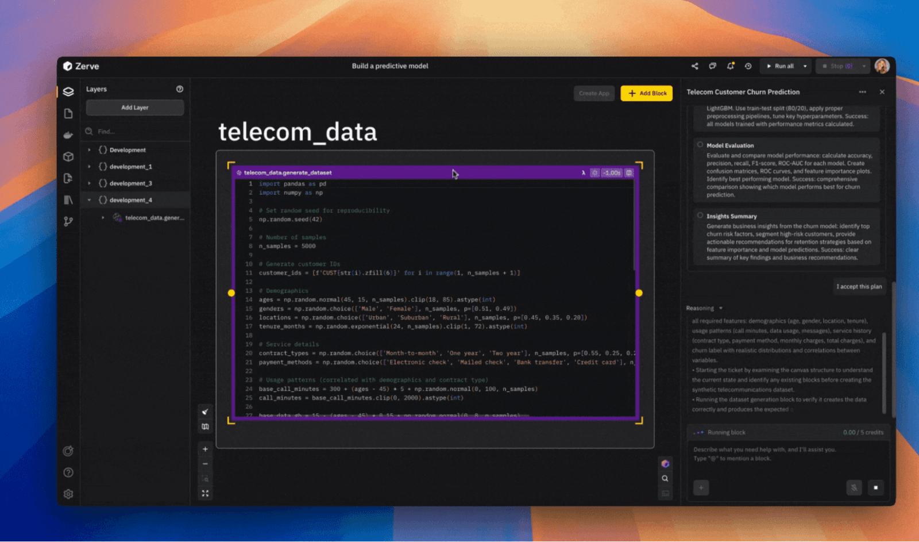Select development_1 in Layers tree
Screen dimensions: 919x542
pos(130,167)
